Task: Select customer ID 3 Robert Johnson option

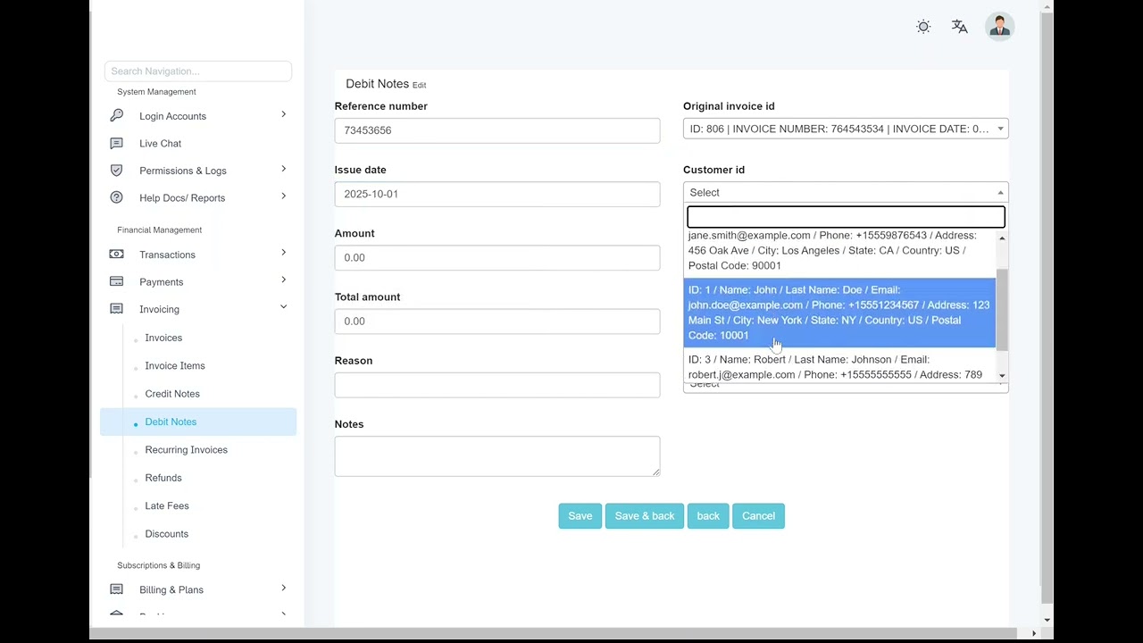Action: [839, 367]
